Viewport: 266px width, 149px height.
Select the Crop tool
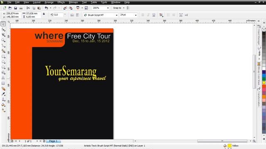pyautogui.click(x=3, y=35)
